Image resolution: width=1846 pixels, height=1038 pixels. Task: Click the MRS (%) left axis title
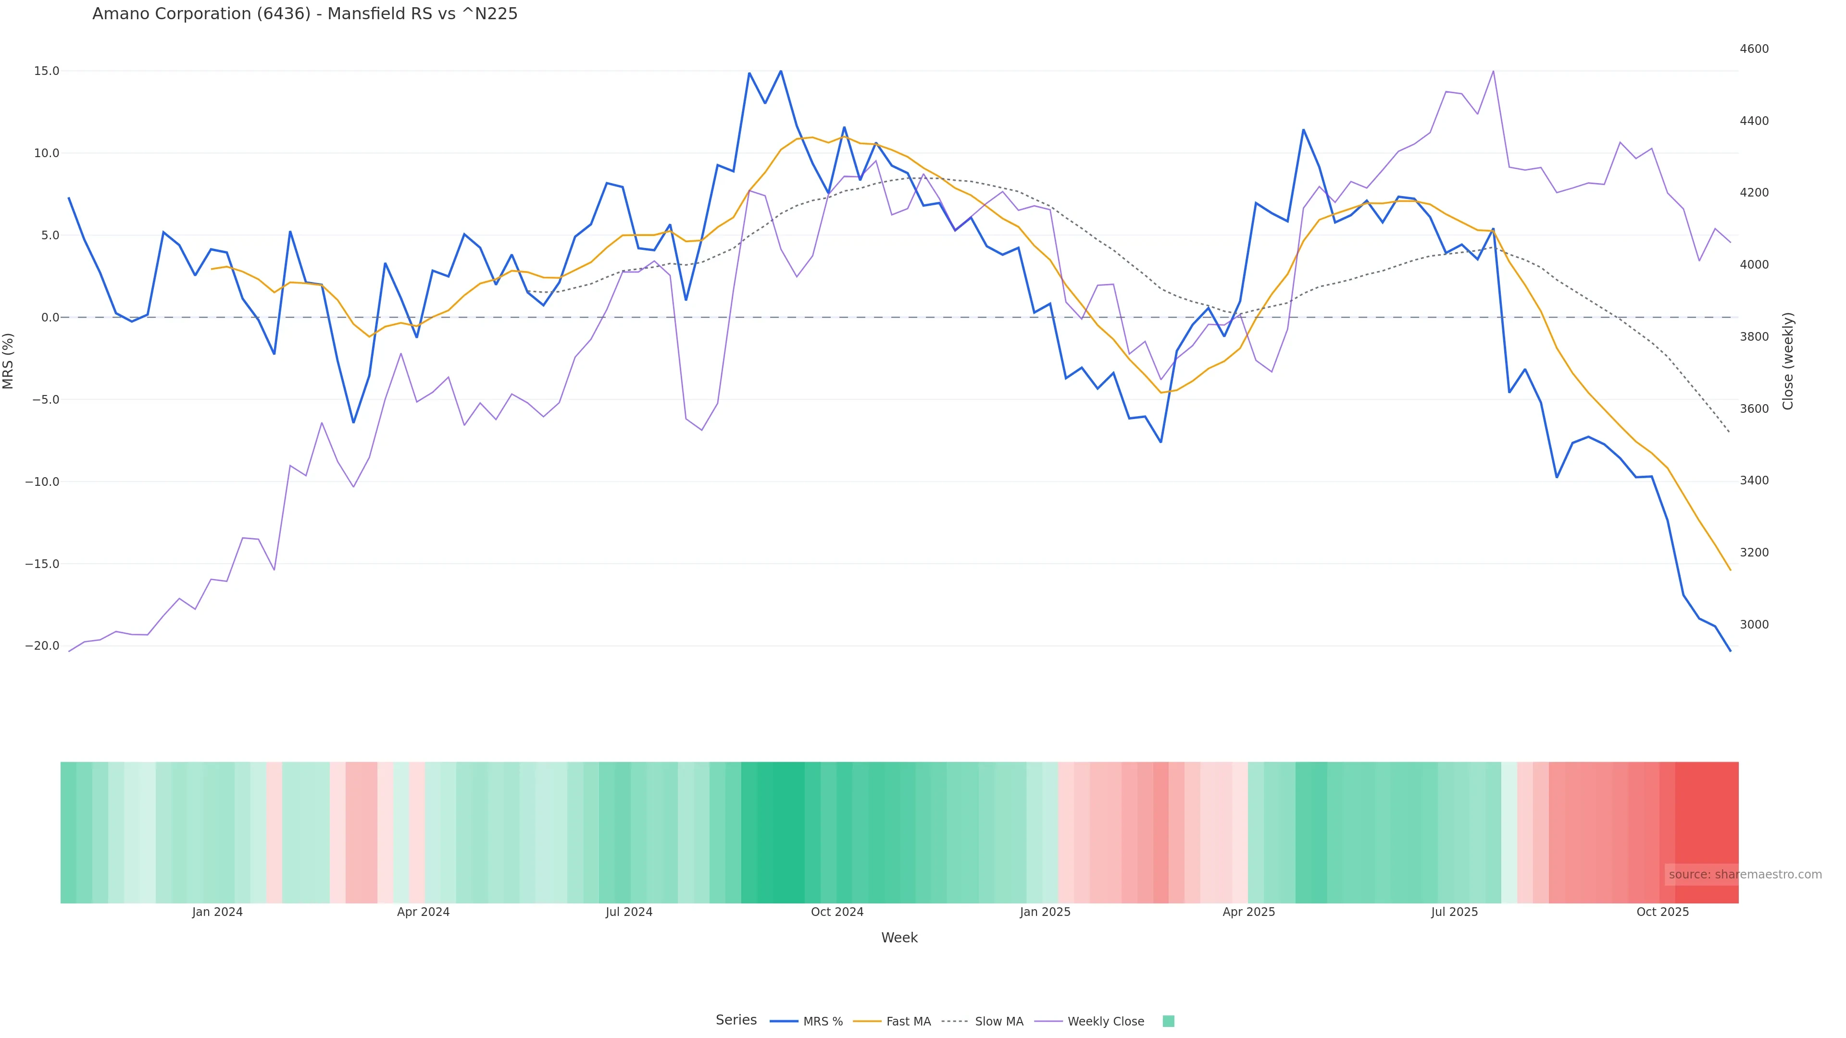point(9,361)
